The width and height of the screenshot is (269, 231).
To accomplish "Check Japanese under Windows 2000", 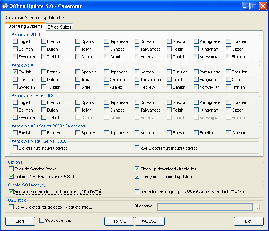I will [106, 41].
